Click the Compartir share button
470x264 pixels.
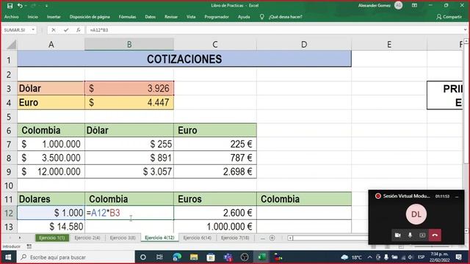point(449,17)
